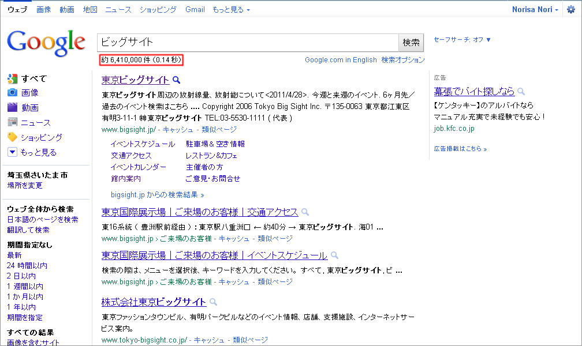Preview 東京ビッグサイト result with magnifier icon

[177, 80]
